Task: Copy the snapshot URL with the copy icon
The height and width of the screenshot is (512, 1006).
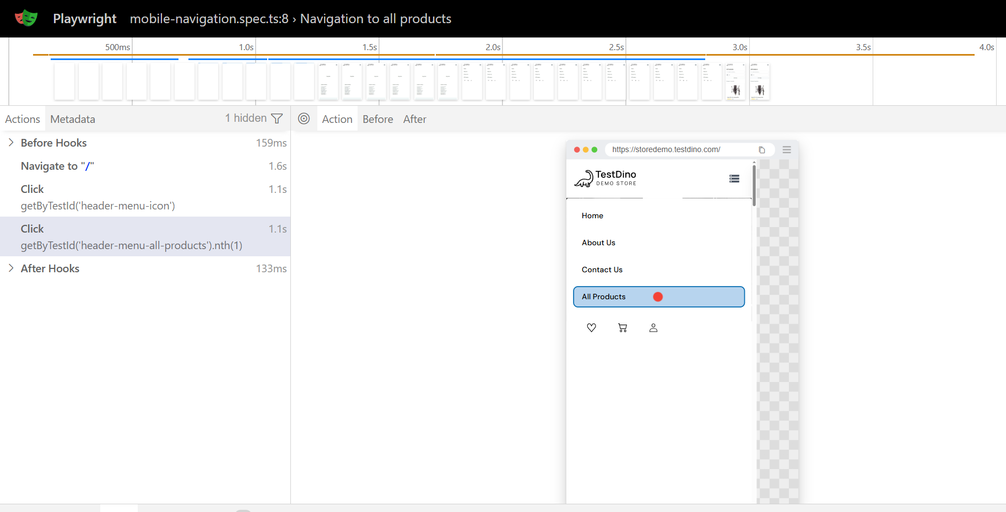Action: (762, 150)
